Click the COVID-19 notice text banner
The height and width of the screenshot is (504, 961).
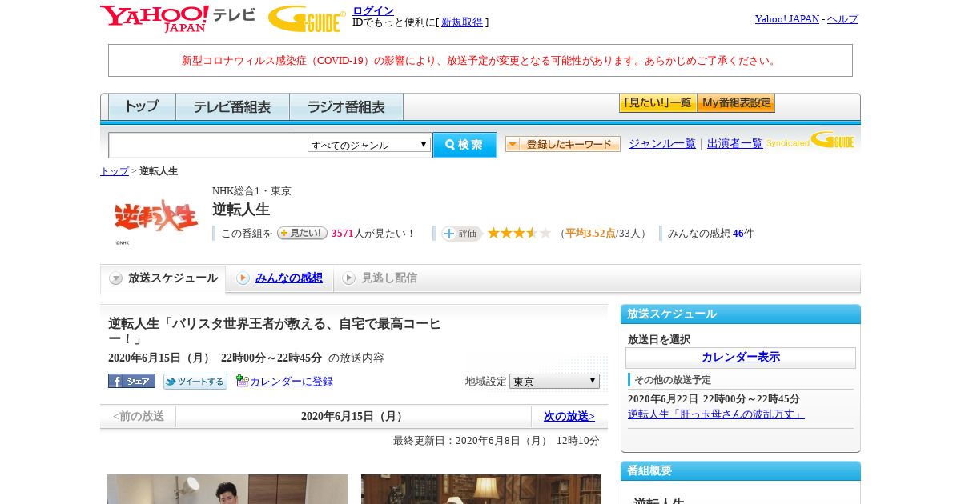[480, 61]
